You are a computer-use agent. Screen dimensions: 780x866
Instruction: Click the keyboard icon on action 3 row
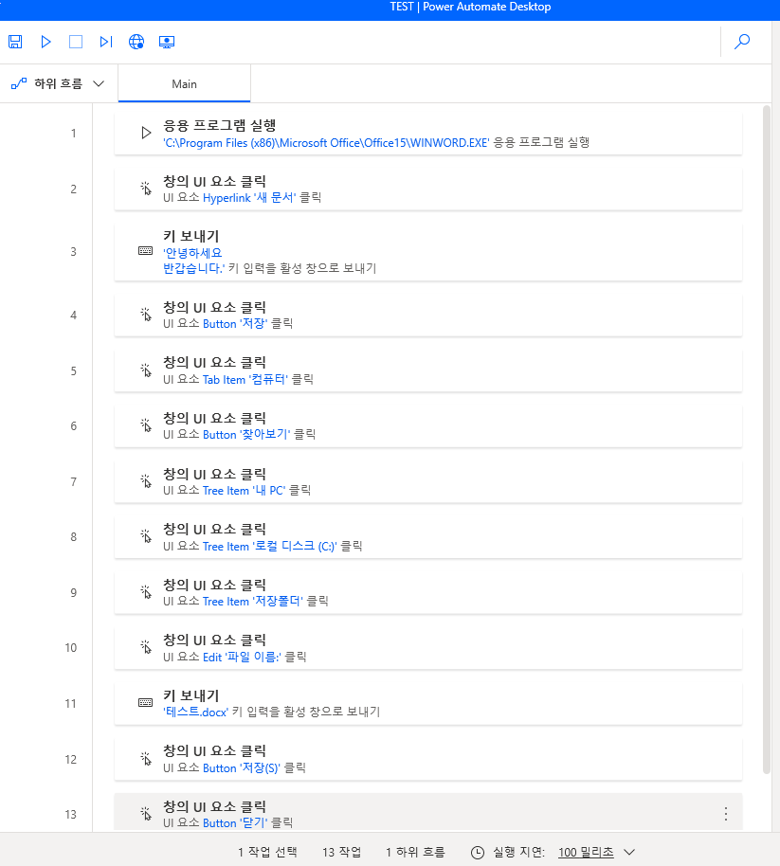point(145,251)
